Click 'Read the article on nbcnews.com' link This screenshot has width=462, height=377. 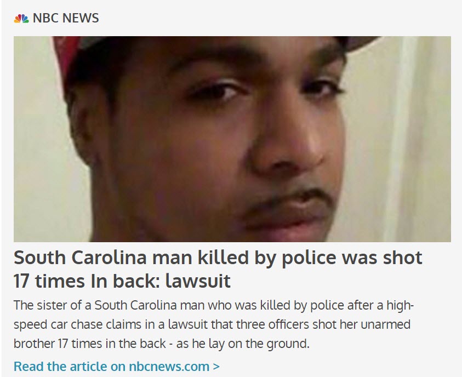pyautogui.click(x=117, y=367)
